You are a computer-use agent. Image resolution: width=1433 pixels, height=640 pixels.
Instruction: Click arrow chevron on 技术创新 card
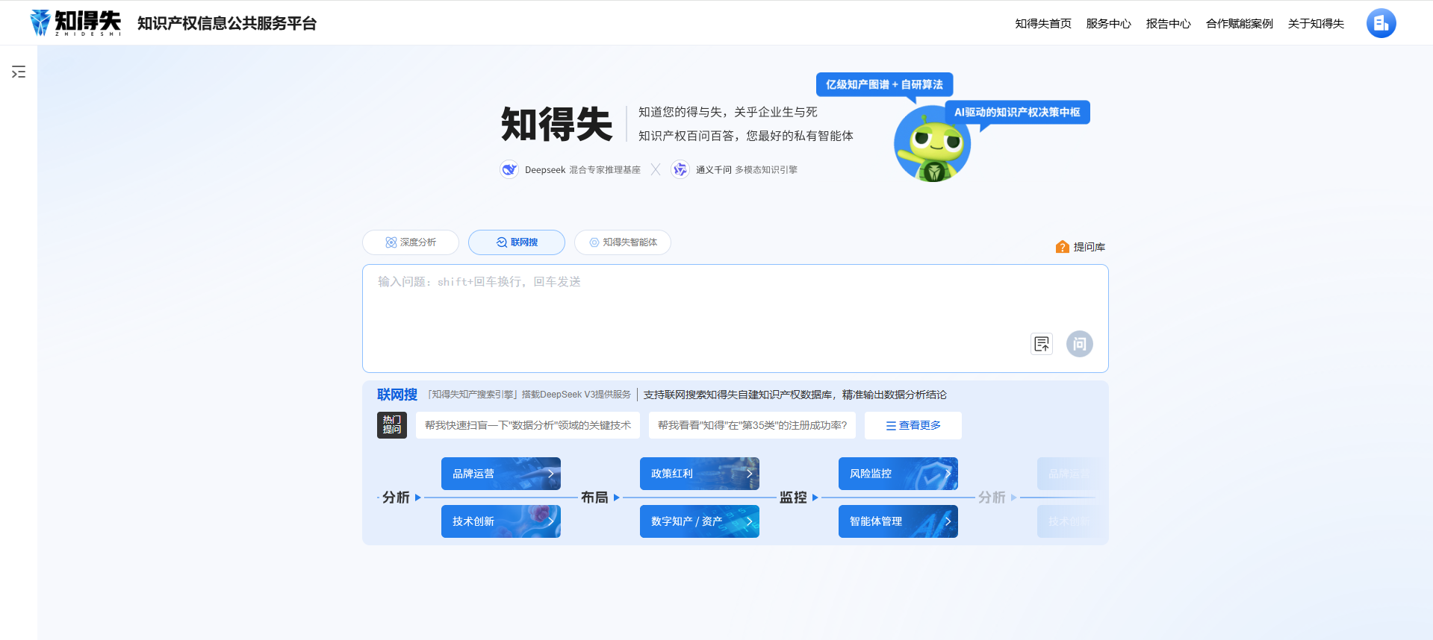coord(550,521)
